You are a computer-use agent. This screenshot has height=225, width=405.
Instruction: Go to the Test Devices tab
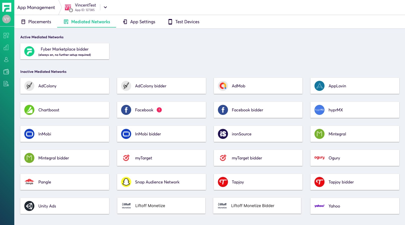pyautogui.click(x=184, y=22)
